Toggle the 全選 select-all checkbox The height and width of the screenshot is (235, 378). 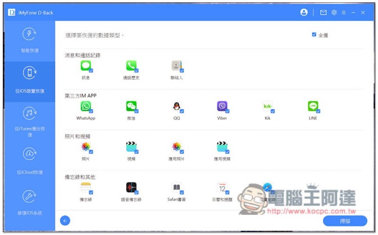coord(314,34)
